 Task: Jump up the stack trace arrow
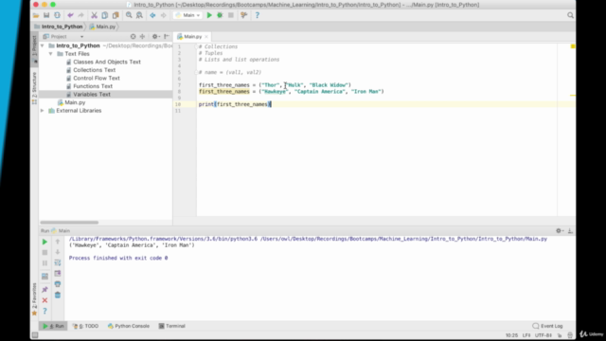pos(58,242)
